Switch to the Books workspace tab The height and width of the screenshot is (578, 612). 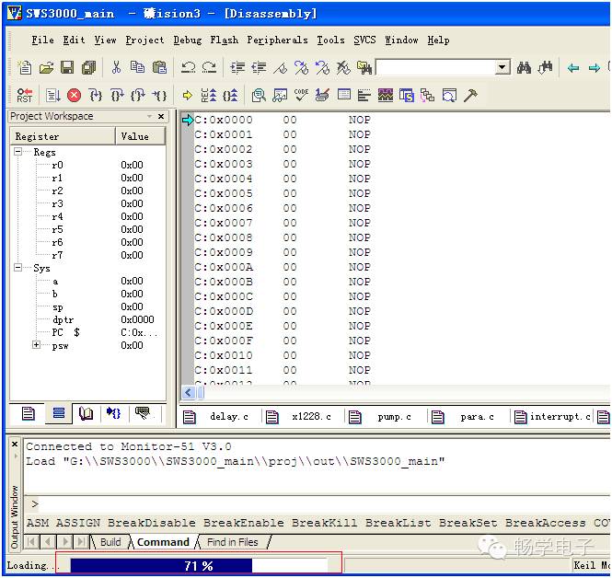pyautogui.click(x=86, y=413)
